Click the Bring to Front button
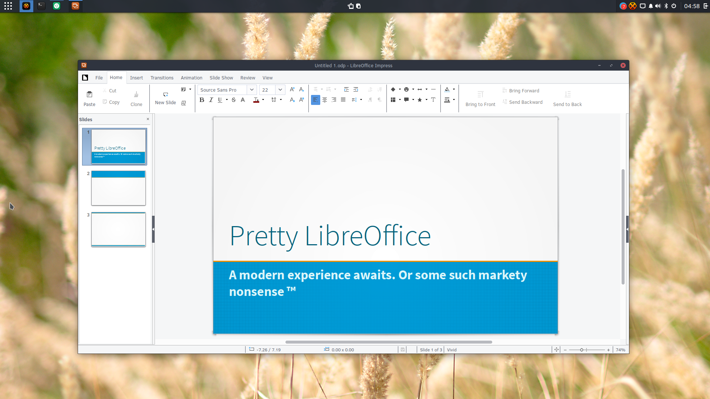Screen dimensions: 710x399 point(480,99)
